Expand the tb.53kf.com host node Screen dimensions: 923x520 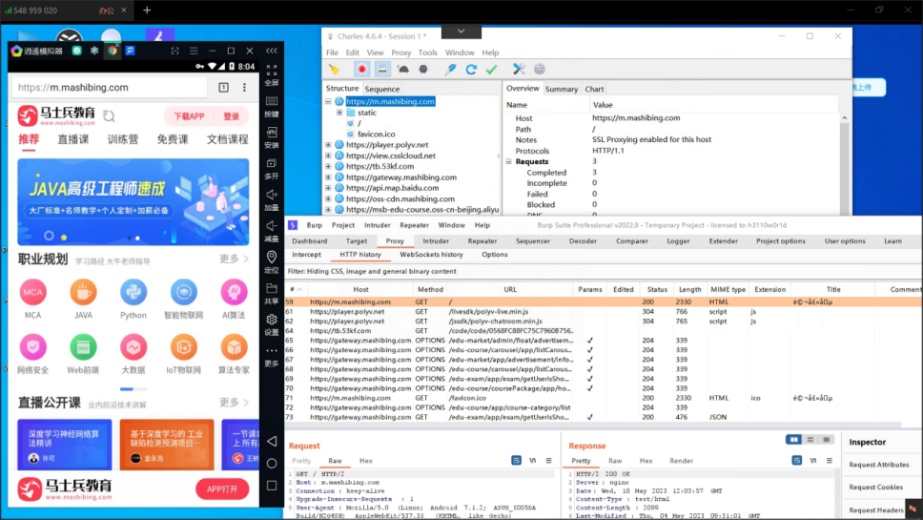click(x=328, y=166)
